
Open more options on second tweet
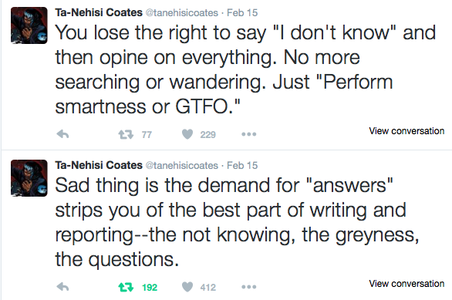click(249, 287)
